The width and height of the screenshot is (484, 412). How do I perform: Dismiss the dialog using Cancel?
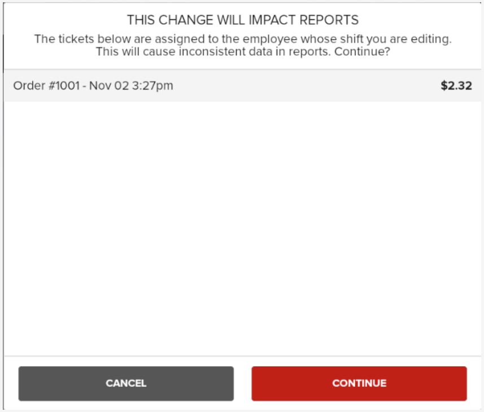(x=126, y=383)
